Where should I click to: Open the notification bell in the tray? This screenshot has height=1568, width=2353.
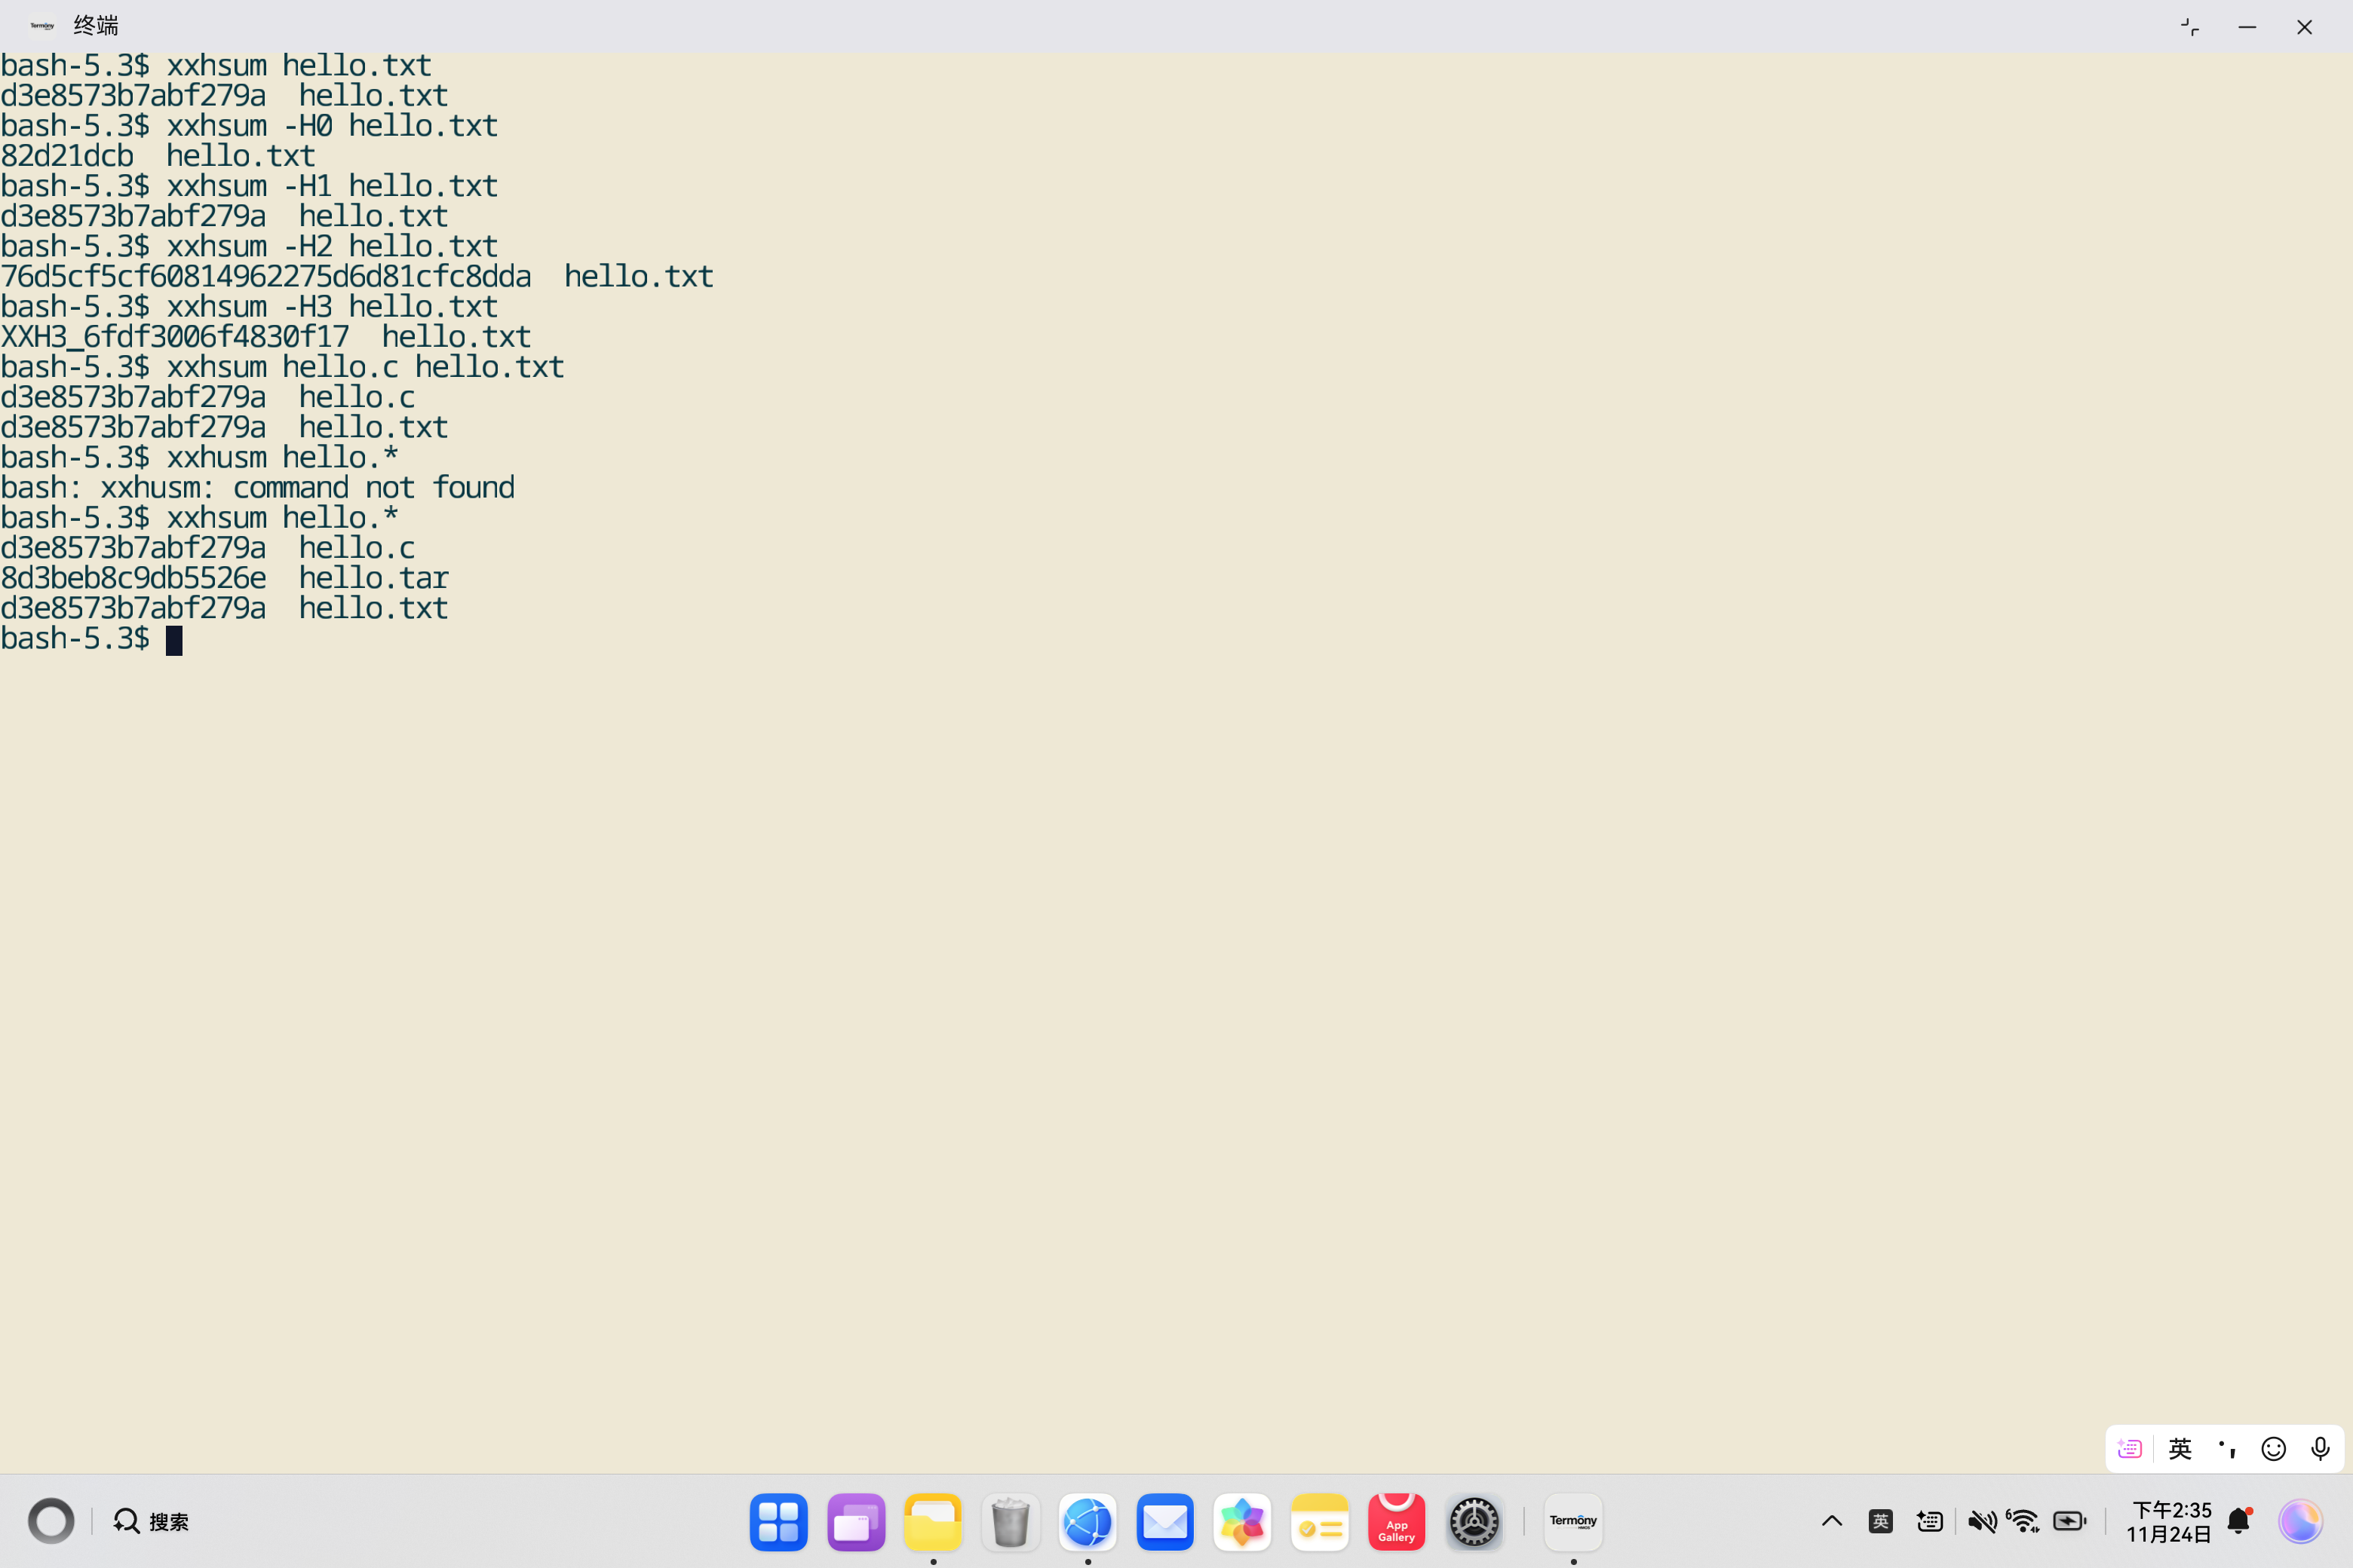[x=2239, y=1520]
